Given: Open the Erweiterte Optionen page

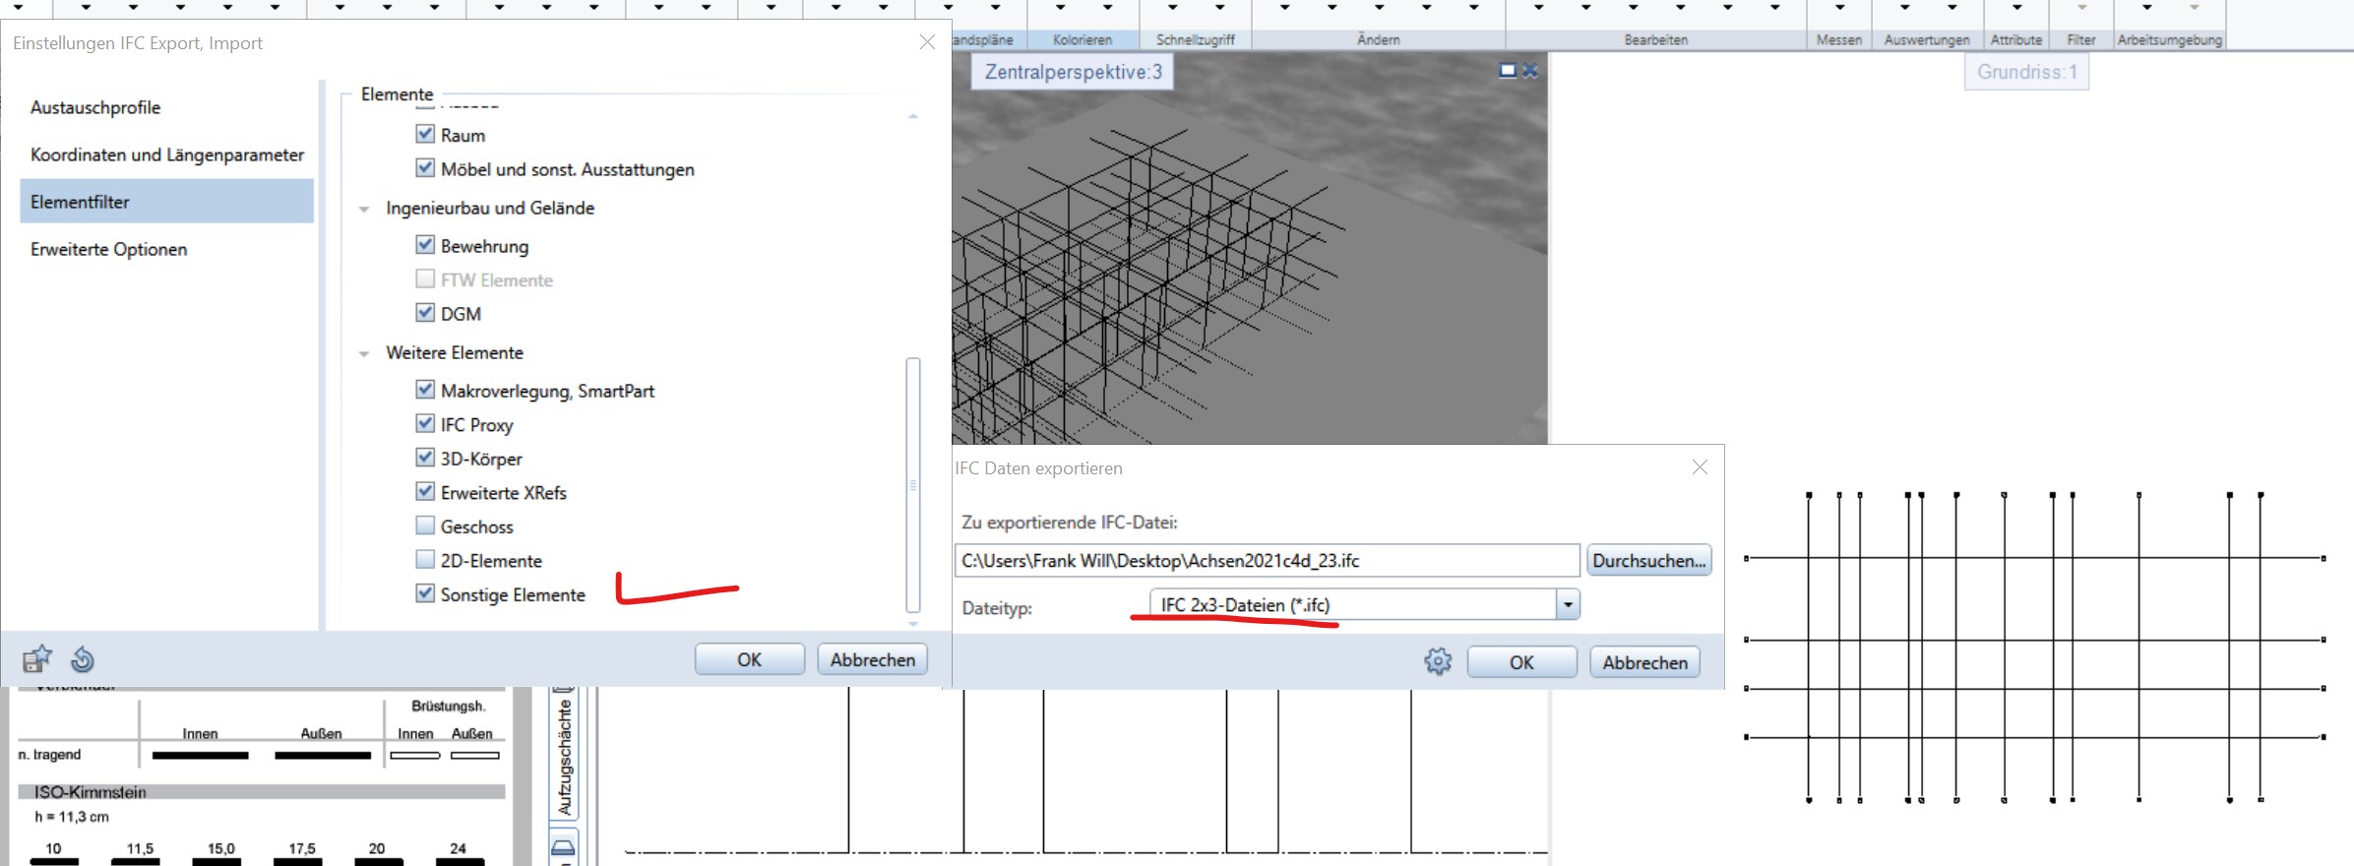Looking at the screenshot, I should coord(108,249).
